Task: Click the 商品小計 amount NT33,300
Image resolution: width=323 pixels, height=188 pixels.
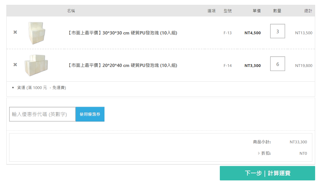Action: click(x=298, y=142)
